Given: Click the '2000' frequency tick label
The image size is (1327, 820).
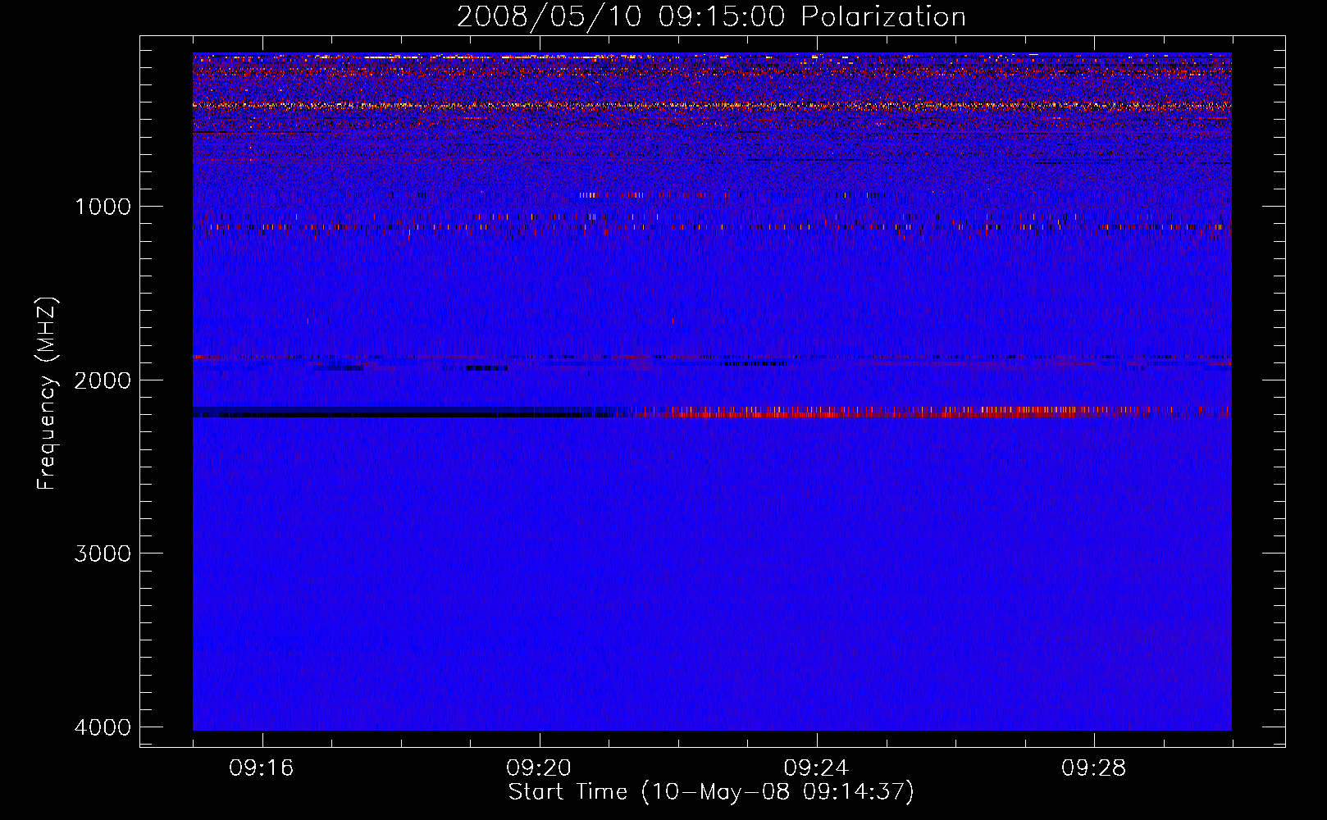Looking at the screenshot, I should click(103, 380).
